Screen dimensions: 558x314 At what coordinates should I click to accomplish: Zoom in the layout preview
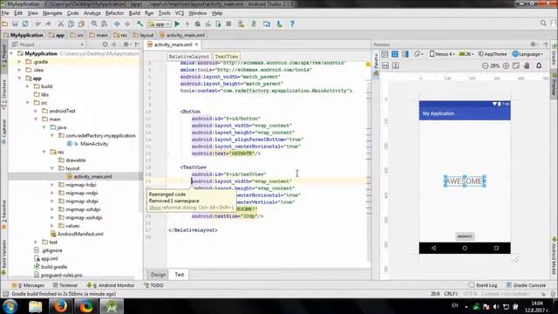tap(506, 66)
